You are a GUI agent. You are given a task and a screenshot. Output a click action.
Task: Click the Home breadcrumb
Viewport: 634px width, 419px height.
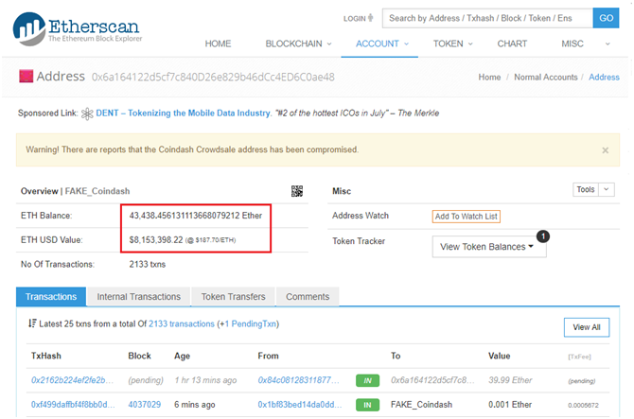[x=489, y=78]
